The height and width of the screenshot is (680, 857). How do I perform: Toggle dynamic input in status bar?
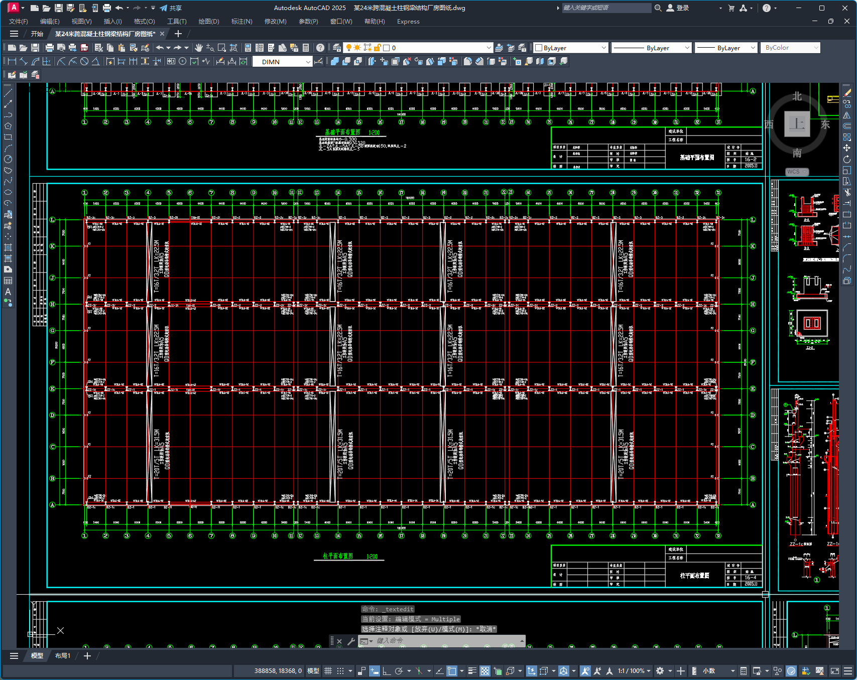[x=375, y=671]
